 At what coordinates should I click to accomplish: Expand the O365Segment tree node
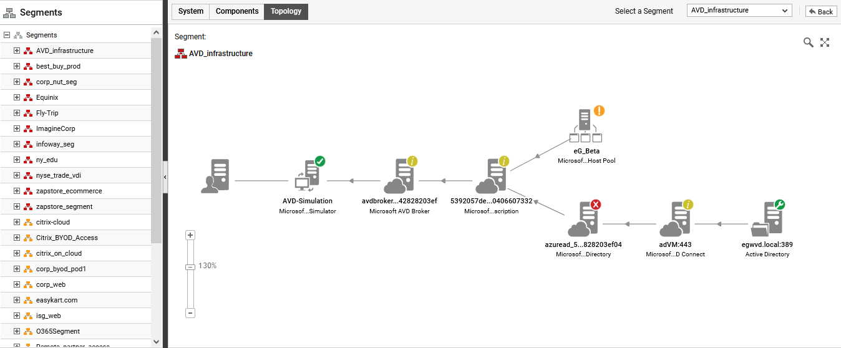tap(17, 331)
